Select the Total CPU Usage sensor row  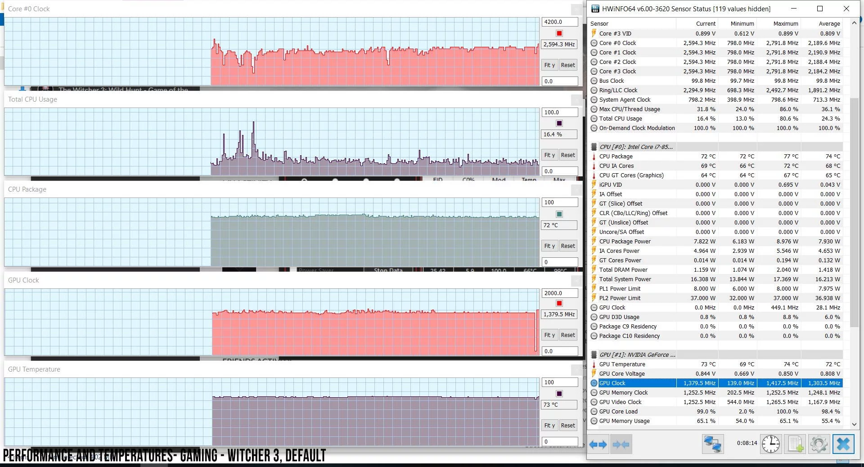715,118
